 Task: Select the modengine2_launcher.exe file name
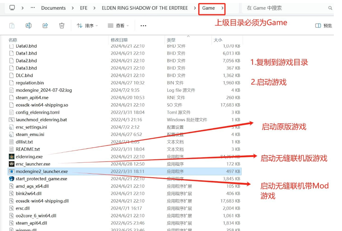42,171
